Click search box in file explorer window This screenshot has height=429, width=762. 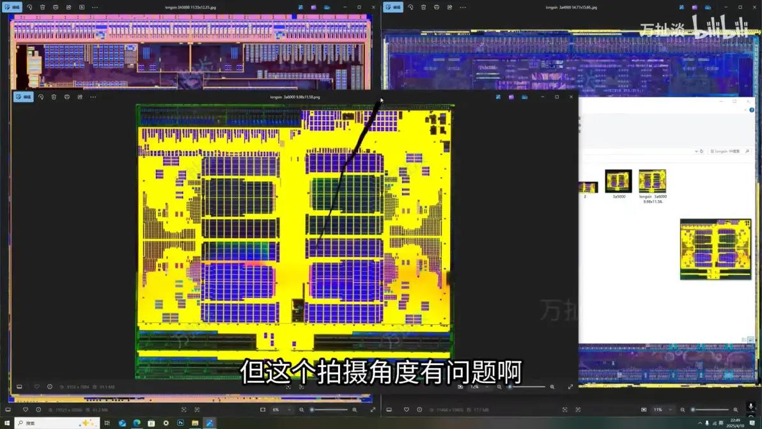click(730, 151)
